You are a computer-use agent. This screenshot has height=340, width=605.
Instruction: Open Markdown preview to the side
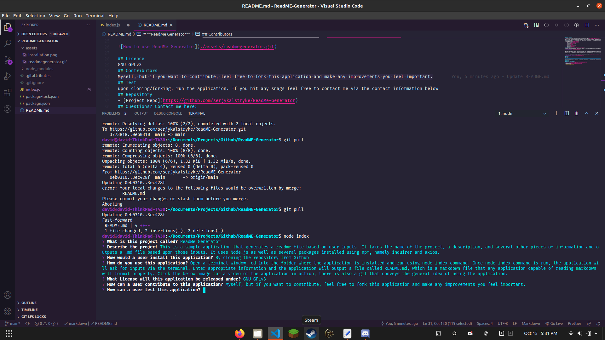pos(536,25)
